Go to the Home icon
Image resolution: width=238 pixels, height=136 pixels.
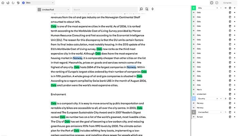pos(3,3)
